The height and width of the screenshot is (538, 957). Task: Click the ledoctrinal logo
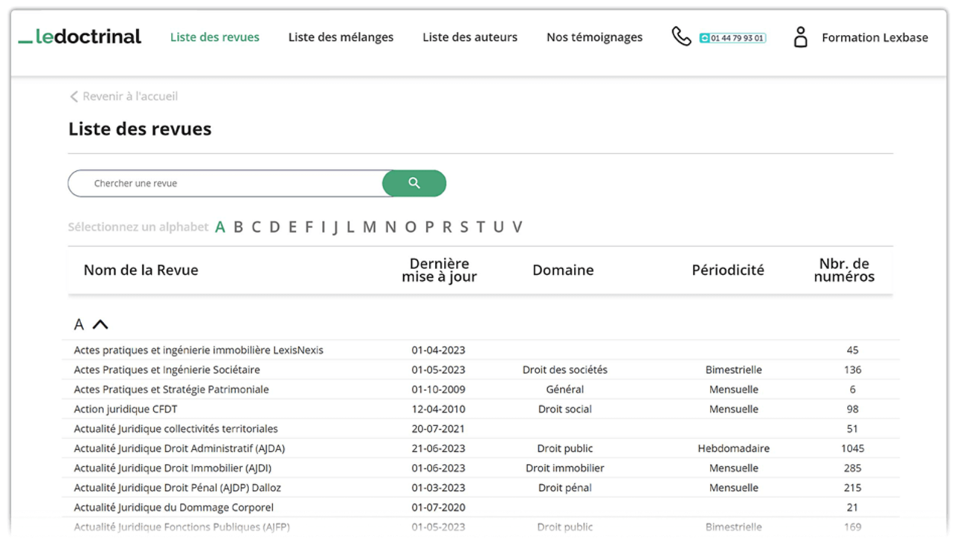80,37
